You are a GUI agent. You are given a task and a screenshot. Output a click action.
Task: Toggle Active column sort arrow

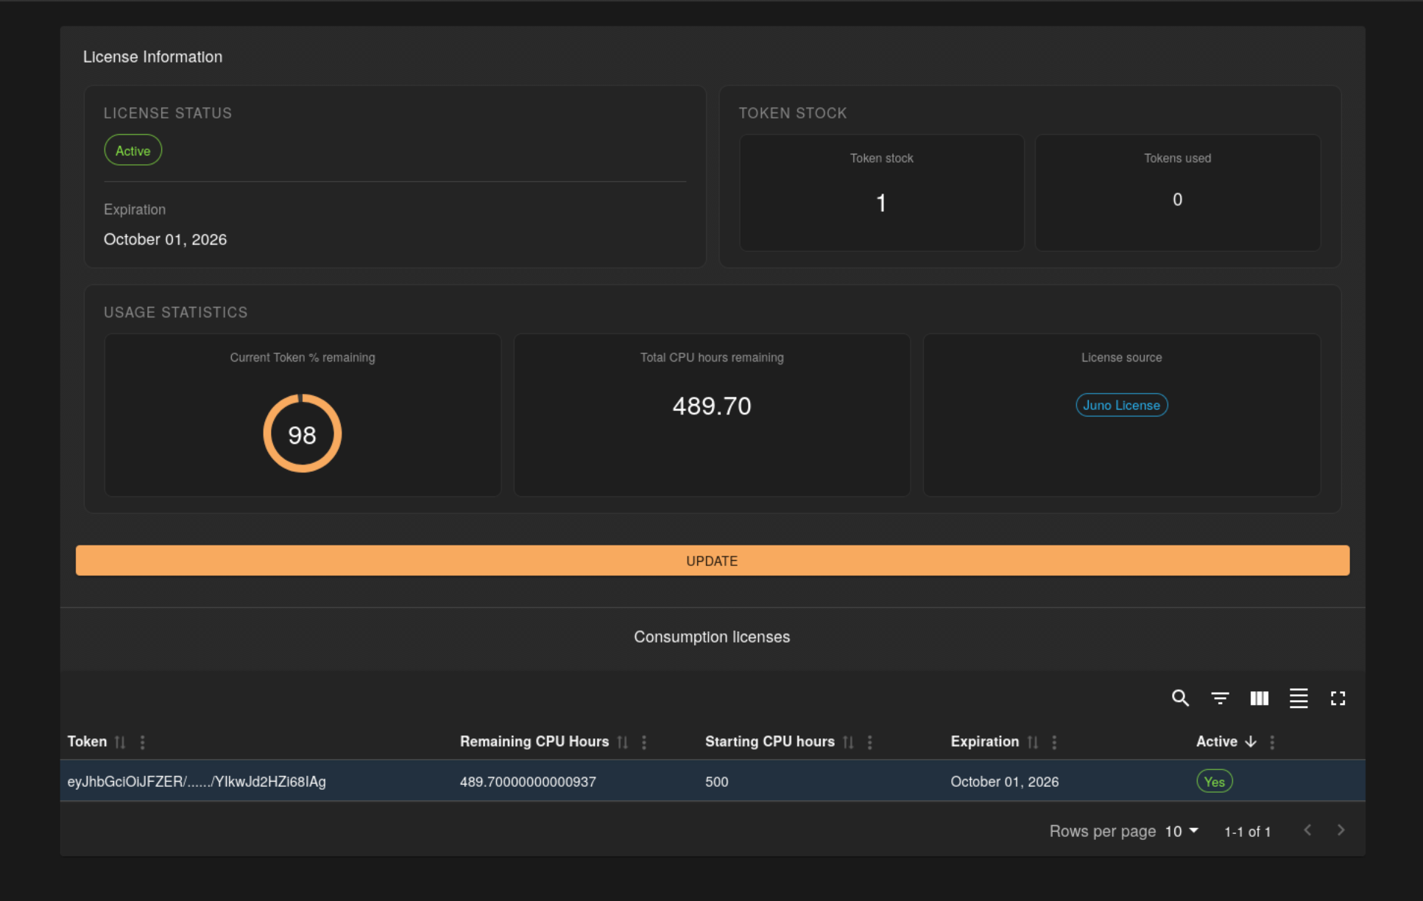click(x=1250, y=742)
